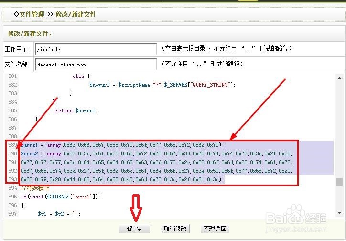Click the 修改/新建文件 breadcrumb text

click(x=76, y=14)
